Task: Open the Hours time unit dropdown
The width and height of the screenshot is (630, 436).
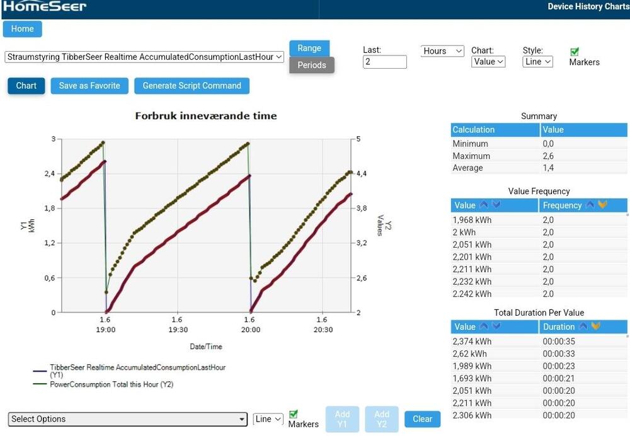Action: [442, 51]
